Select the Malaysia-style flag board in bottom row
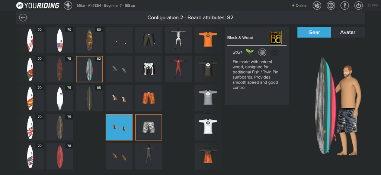Viewport: 381px width, 175px height. click(x=30, y=156)
